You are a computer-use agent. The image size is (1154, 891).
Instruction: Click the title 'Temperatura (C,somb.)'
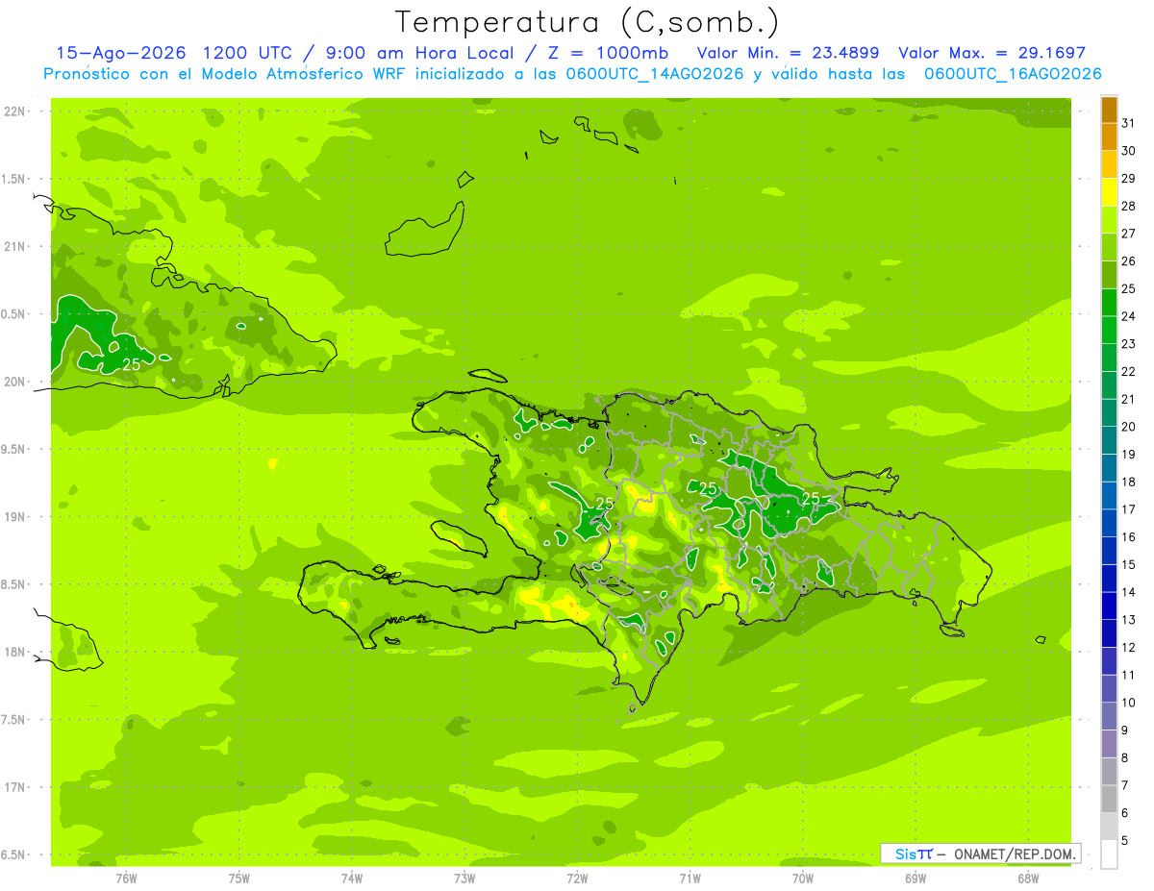(588, 22)
